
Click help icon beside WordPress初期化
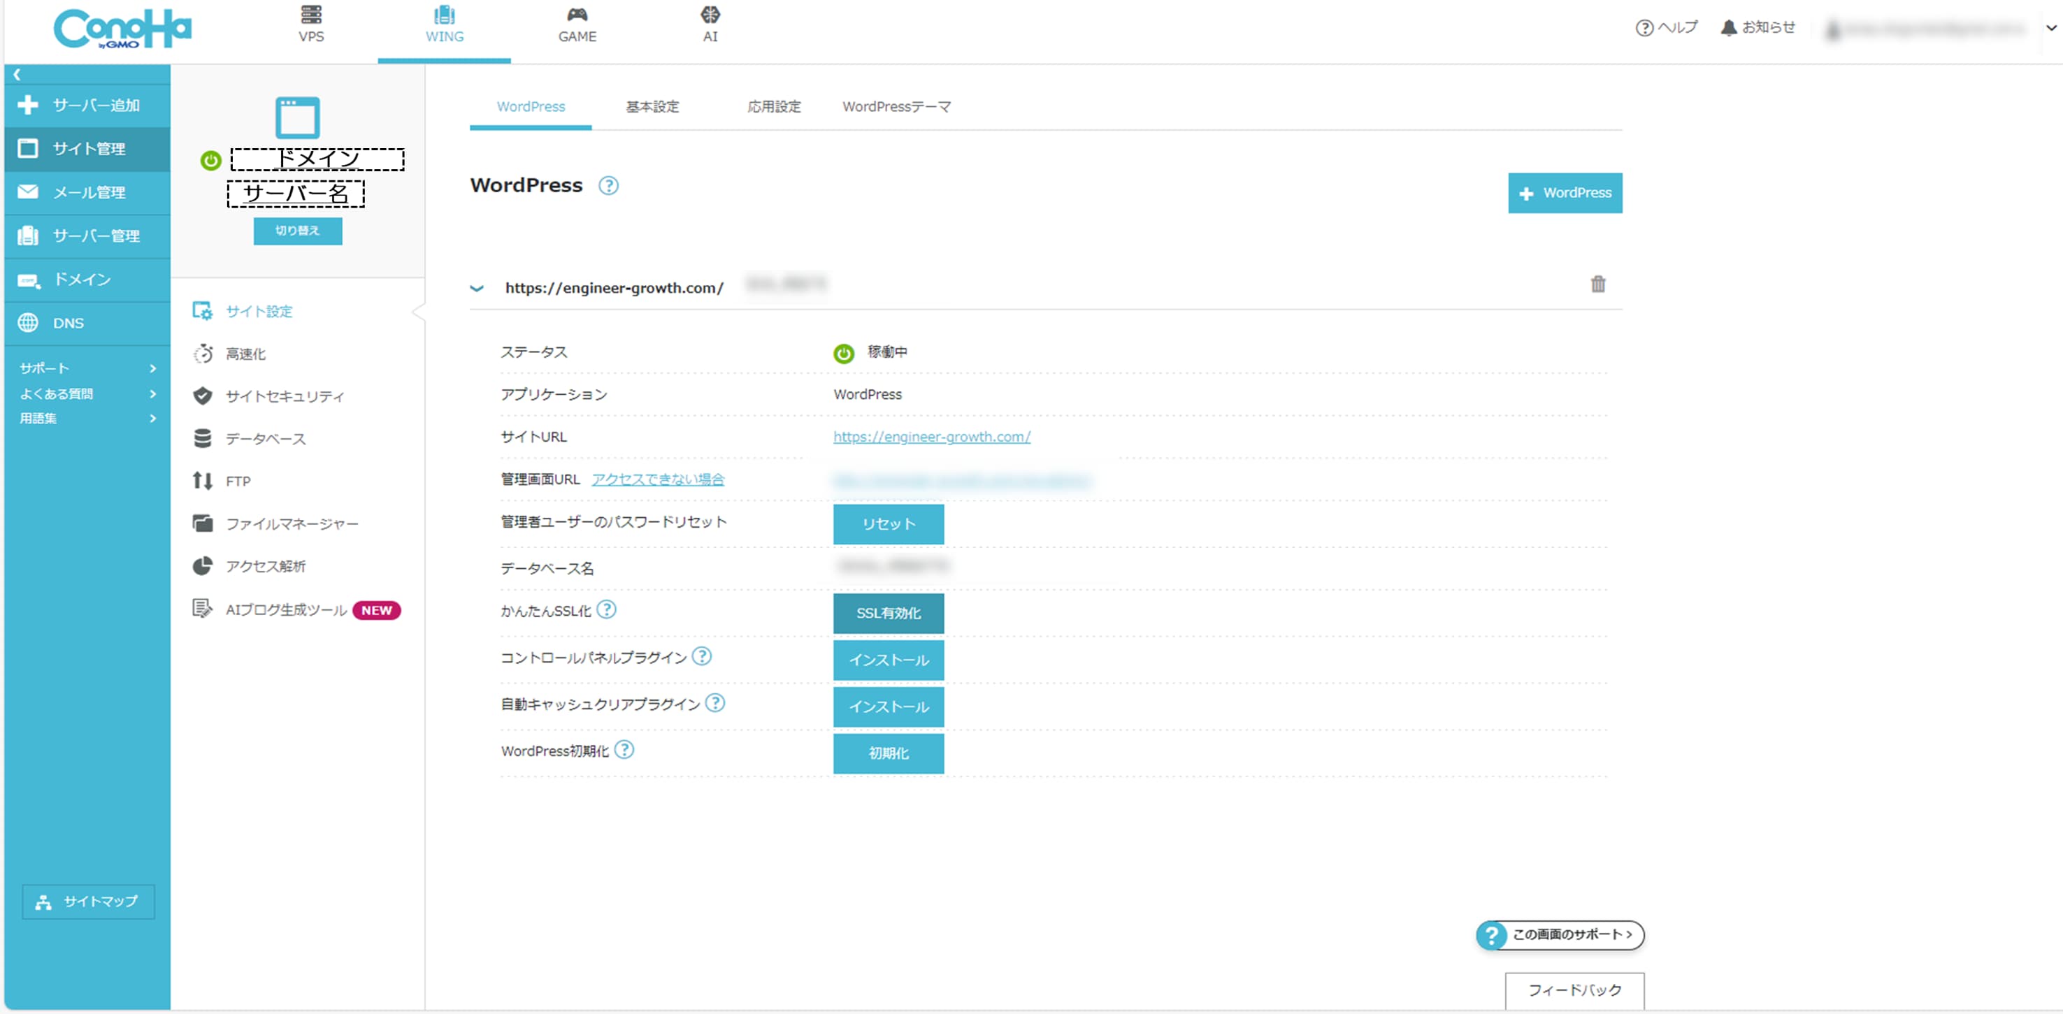coord(624,750)
